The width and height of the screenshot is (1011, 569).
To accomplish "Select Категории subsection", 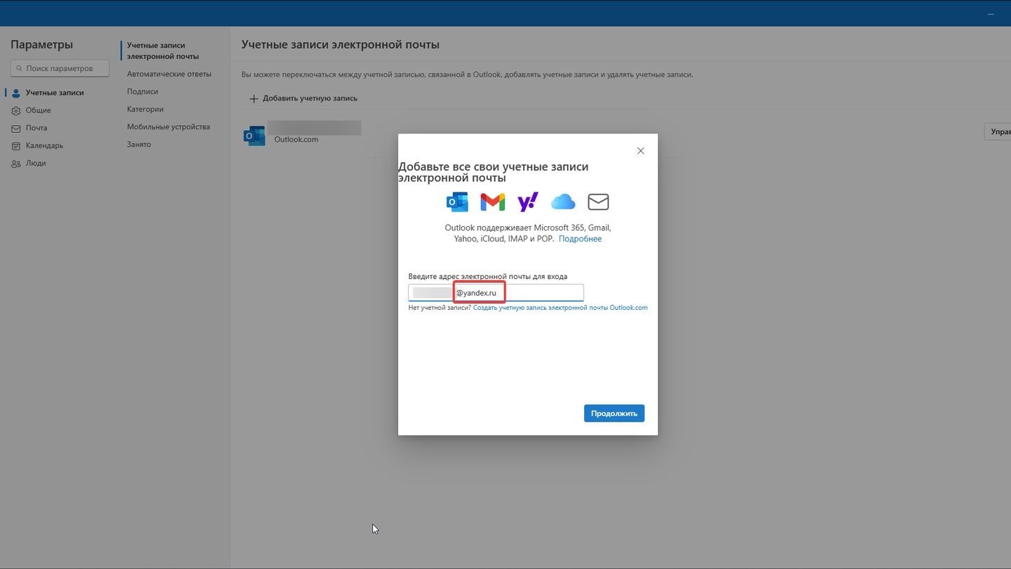I will coord(145,109).
